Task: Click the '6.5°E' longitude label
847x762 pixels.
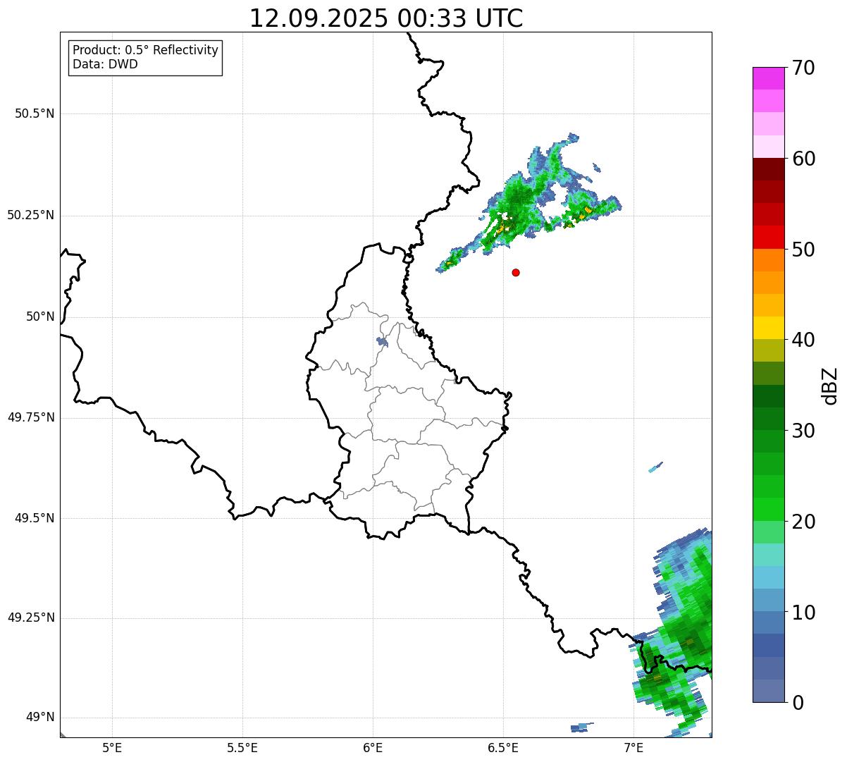Action: point(503,748)
